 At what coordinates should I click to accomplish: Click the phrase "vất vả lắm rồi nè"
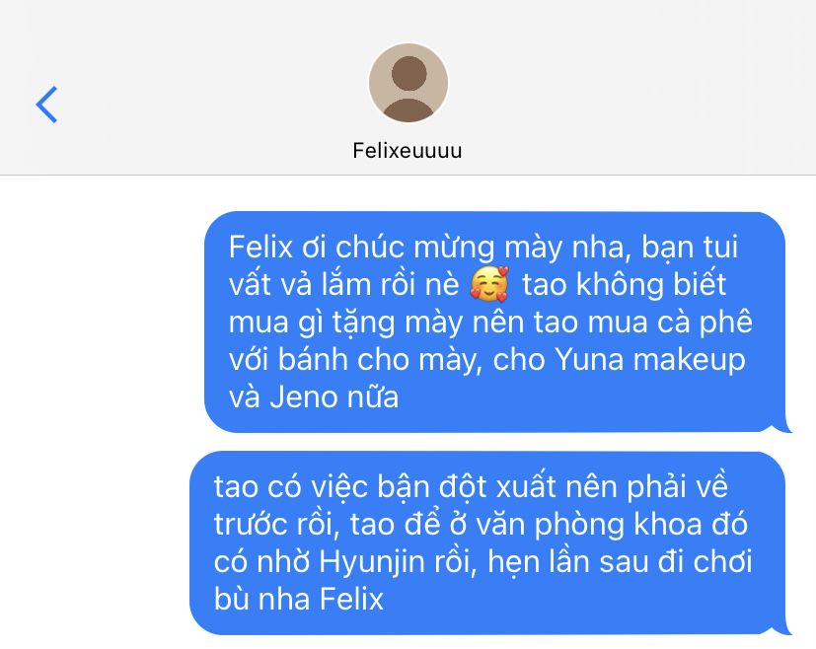point(344,284)
